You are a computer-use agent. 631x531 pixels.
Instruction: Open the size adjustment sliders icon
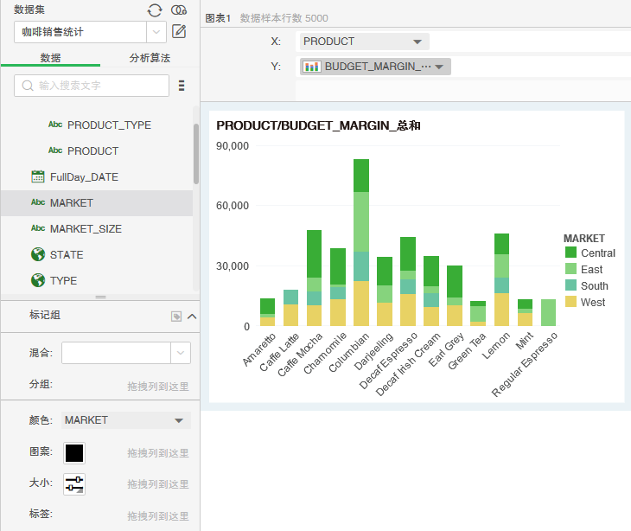74,484
